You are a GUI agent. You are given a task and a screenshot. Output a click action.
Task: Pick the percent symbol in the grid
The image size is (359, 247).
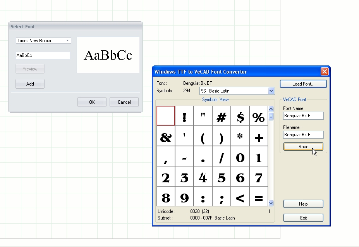[259, 116]
